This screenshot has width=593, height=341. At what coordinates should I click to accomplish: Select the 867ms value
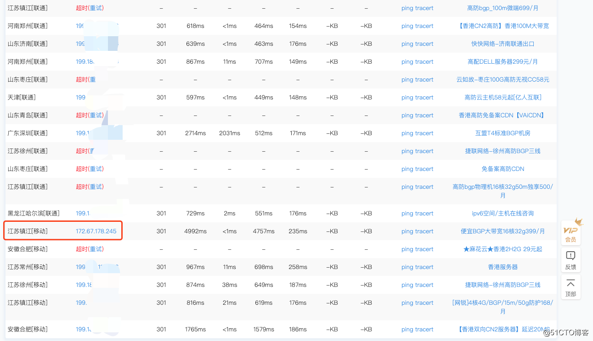click(195, 61)
